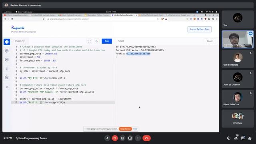Screen dimensions: 256x144
Task: Go back in the shared browser
Action: pos(5,19)
